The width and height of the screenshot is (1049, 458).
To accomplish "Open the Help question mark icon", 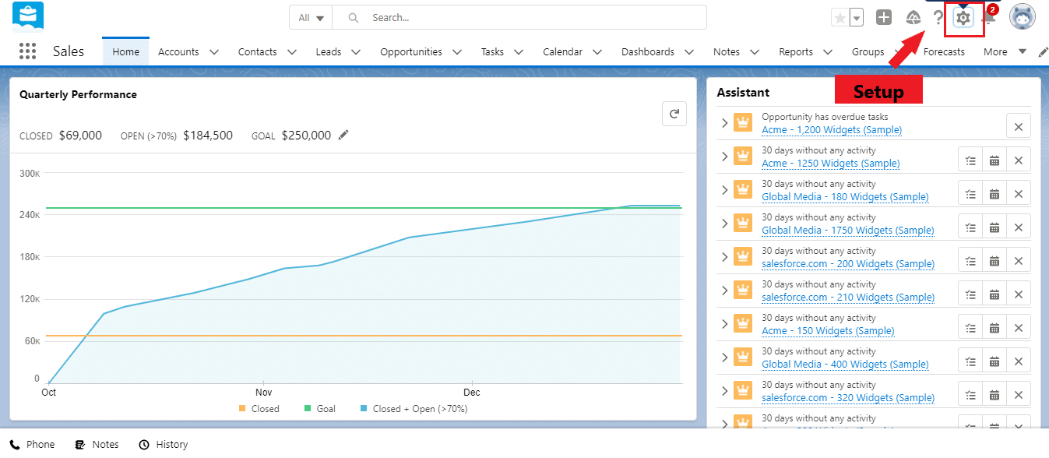I will (938, 17).
